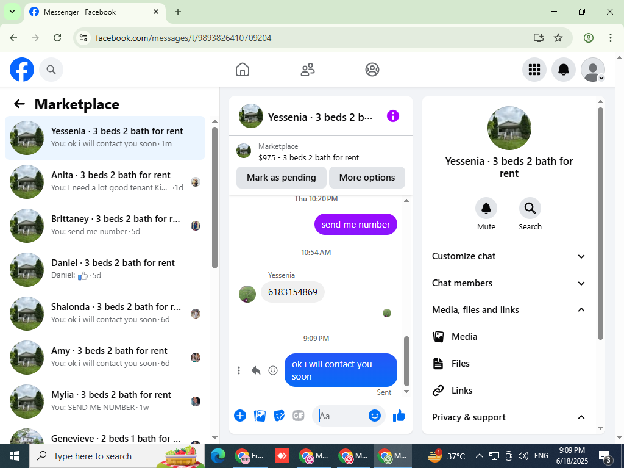Open the Friends icon in top navigation

click(307, 70)
